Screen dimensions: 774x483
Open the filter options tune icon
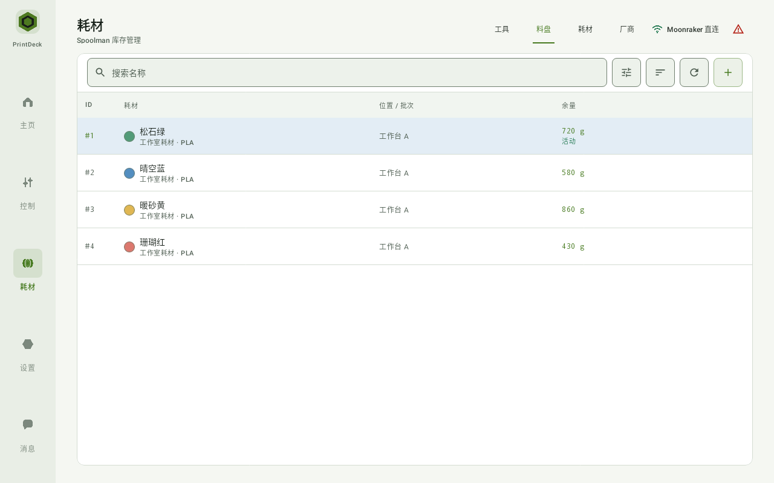(626, 72)
